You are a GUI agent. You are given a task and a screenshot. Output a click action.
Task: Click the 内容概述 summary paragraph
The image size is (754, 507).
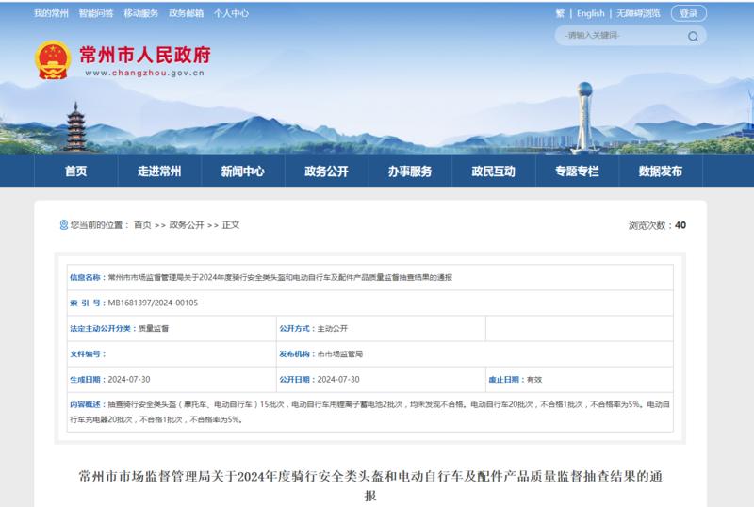[369, 412]
